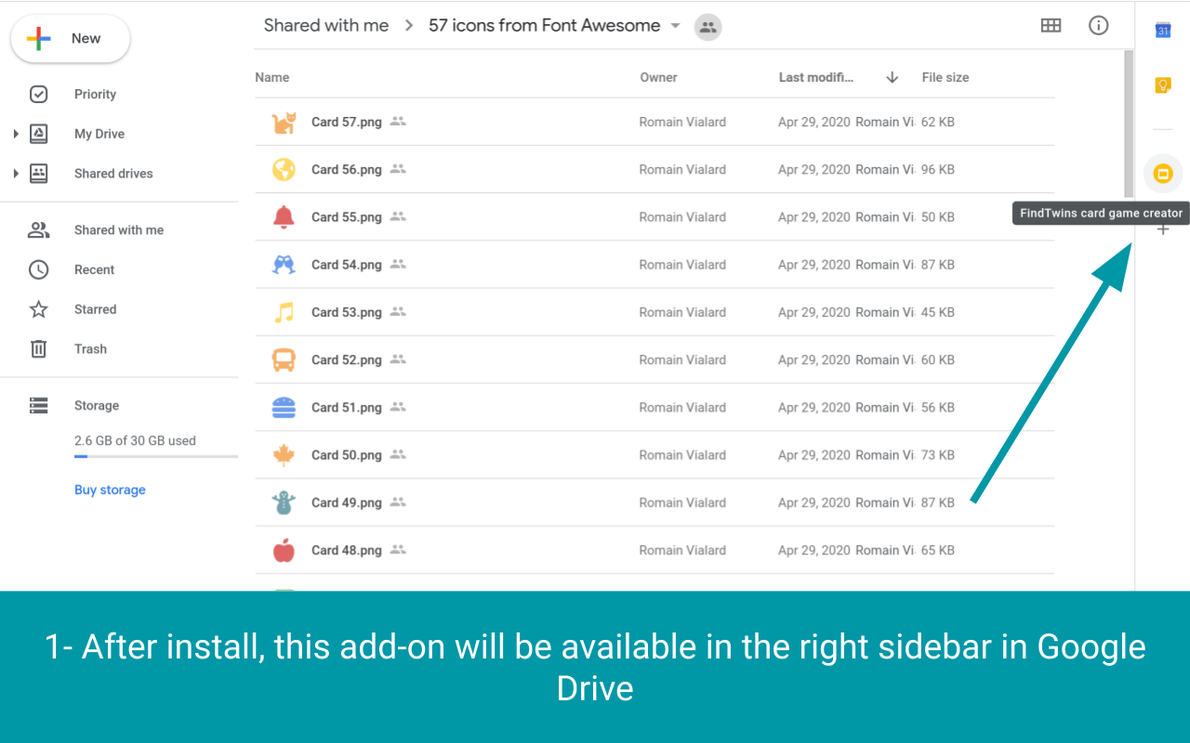Click owner Romain Vialard for Card 56.png
Viewport: 1190px width, 743px height.
click(x=682, y=169)
